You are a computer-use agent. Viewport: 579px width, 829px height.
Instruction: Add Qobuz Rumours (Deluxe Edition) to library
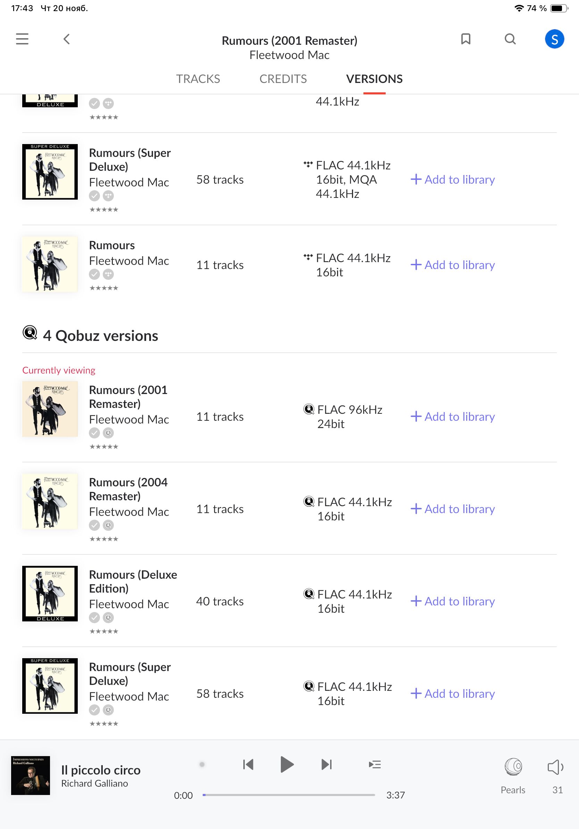click(453, 601)
